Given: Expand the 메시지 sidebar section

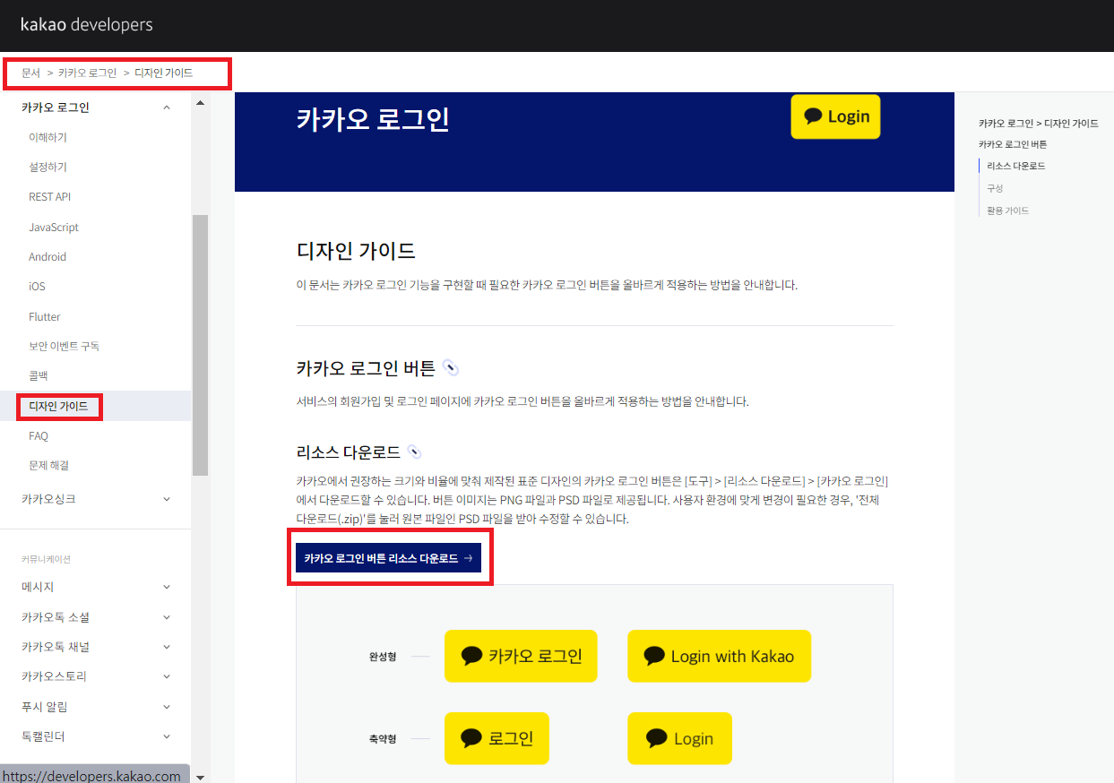Looking at the screenshot, I should click(167, 587).
